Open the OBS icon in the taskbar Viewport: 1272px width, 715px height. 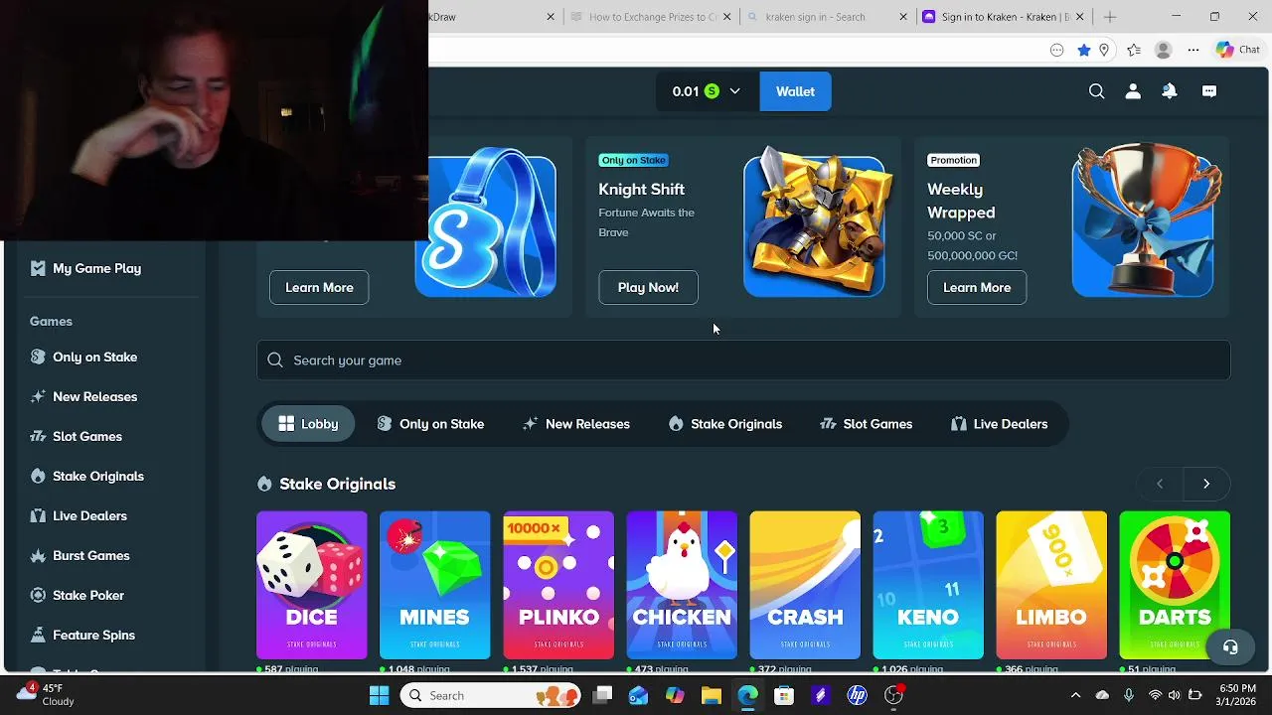894,695
